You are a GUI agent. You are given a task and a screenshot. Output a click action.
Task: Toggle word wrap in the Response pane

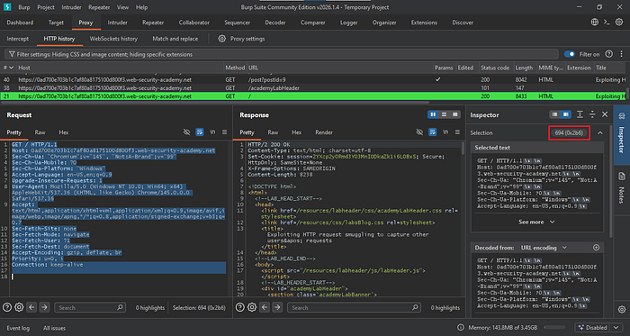coord(432,132)
